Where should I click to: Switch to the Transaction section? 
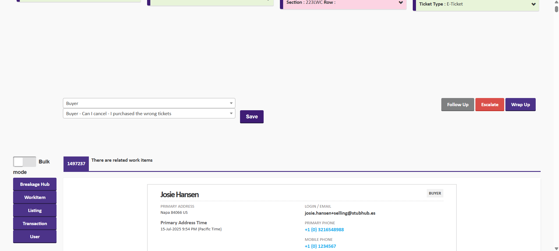[x=35, y=224]
